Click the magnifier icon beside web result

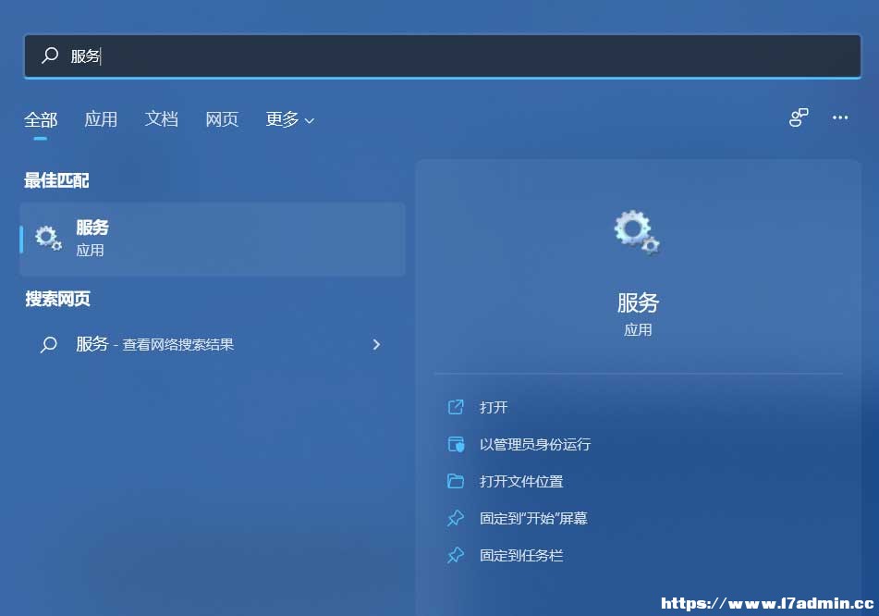click(x=49, y=344)
